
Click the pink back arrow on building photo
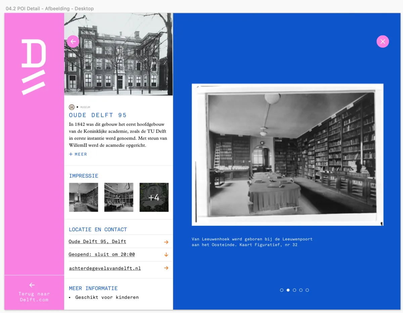[73, 42]
